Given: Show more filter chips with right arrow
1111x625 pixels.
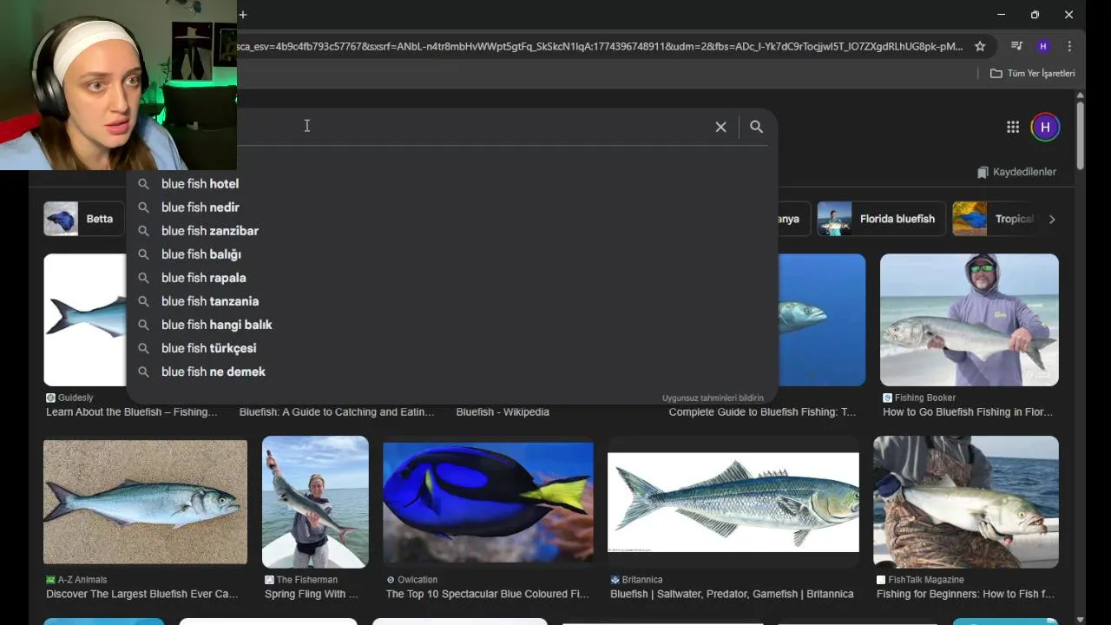Looking at the screenshot, I should click(x=1052, y=219).
